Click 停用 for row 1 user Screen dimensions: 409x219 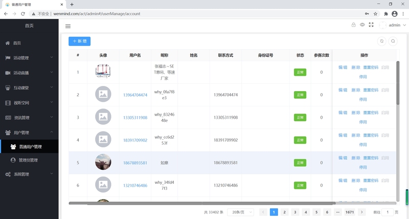point(363,77)
